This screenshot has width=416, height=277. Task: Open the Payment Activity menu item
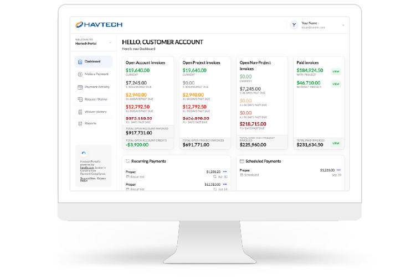pos(96,87)
